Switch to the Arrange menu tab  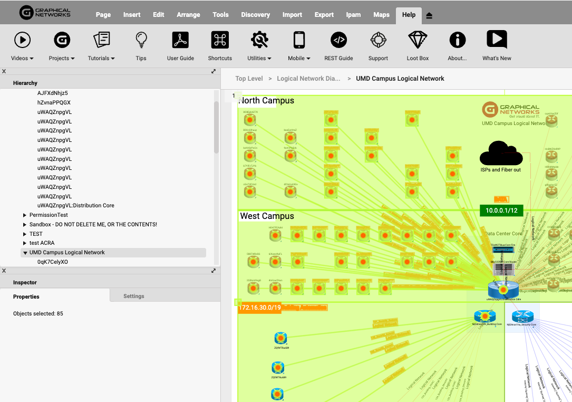(188, 15)
